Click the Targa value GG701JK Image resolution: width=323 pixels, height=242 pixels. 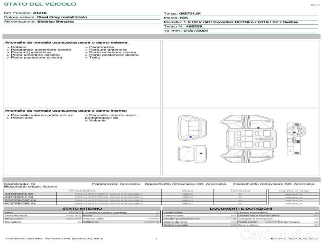pyautogui.click(x=190, y=13)
